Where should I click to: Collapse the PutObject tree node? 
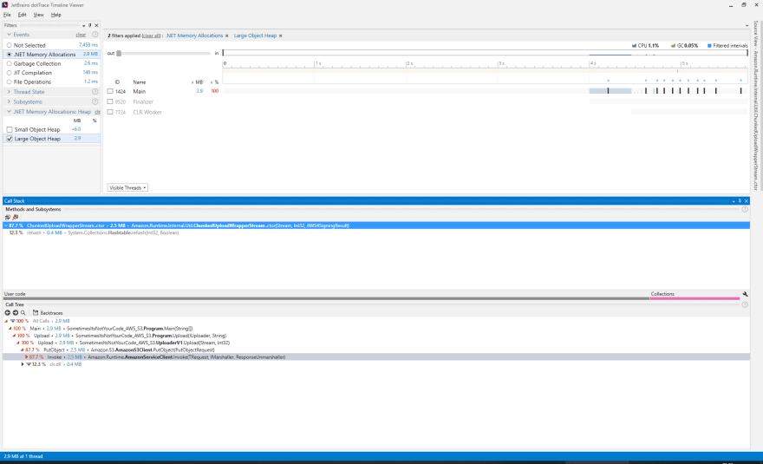pyautogui.click(x=22, y=350)
